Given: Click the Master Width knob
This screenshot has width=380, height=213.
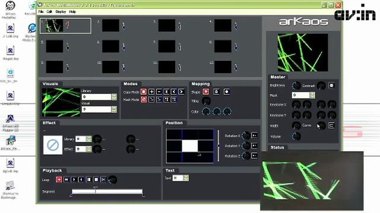Looking at the screenshot, I should pyautogui.click(x=296, y=125).
